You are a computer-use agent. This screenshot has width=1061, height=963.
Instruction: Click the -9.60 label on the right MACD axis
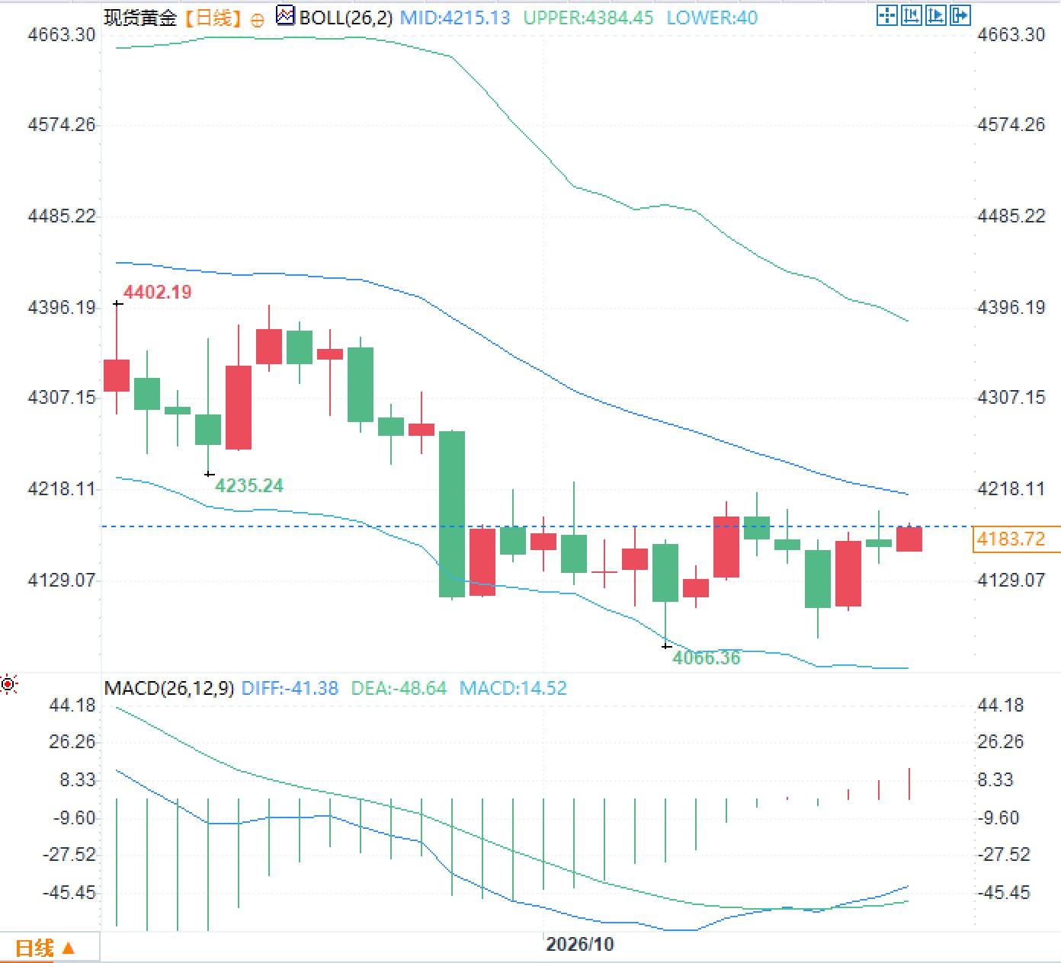998,818
